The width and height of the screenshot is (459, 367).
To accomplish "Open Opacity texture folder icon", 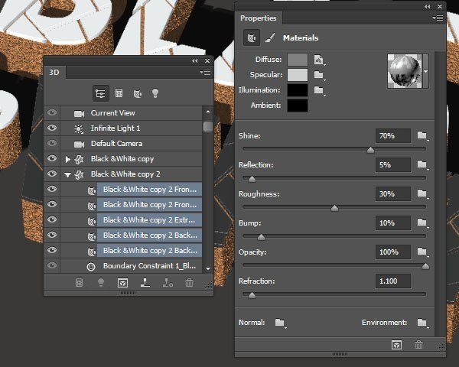I will (422, 252).
